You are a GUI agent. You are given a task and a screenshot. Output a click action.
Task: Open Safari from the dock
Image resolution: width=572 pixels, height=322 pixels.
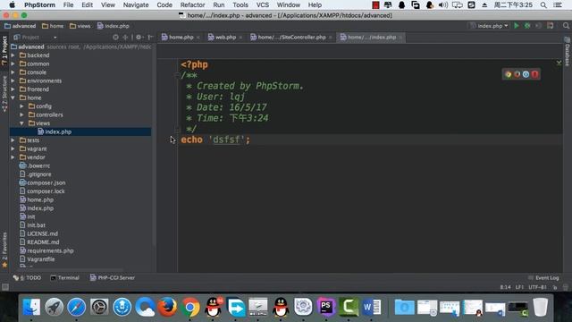coord(76,307)
